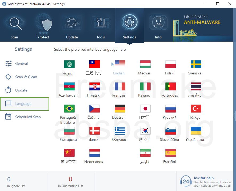Choose Français language flag
This screenshot has width=236, height=191.
[120, 86]
